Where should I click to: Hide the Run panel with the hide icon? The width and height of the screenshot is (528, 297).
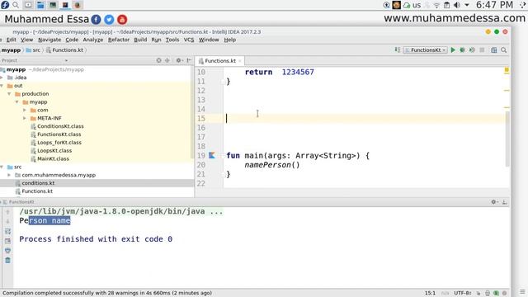tap(504, 201)
